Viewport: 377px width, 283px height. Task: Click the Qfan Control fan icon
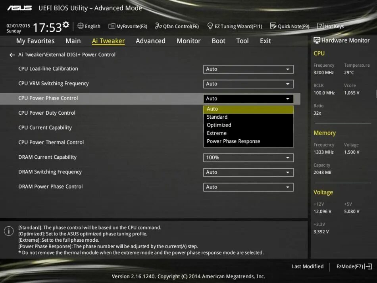coord(158,26)
